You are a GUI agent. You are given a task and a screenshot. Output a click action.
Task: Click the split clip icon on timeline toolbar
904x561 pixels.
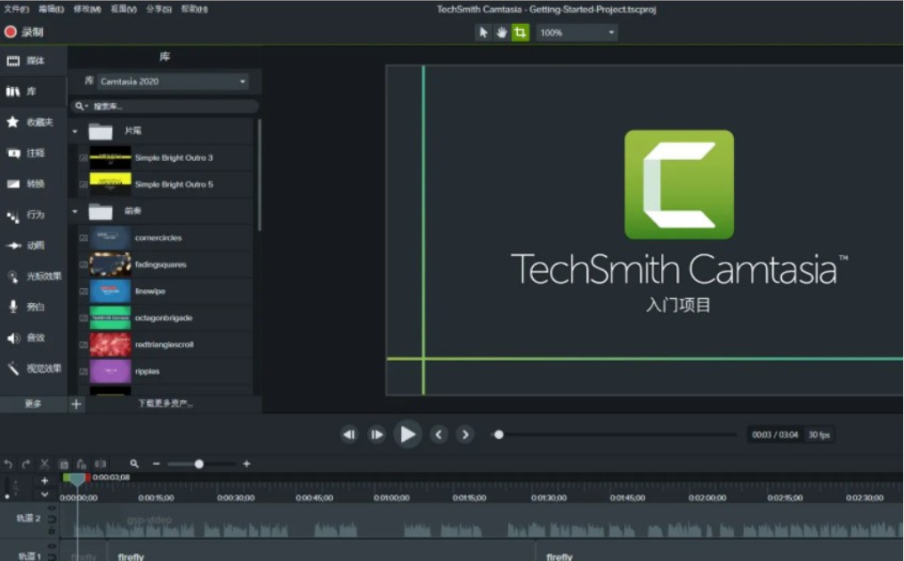(101, 464)
